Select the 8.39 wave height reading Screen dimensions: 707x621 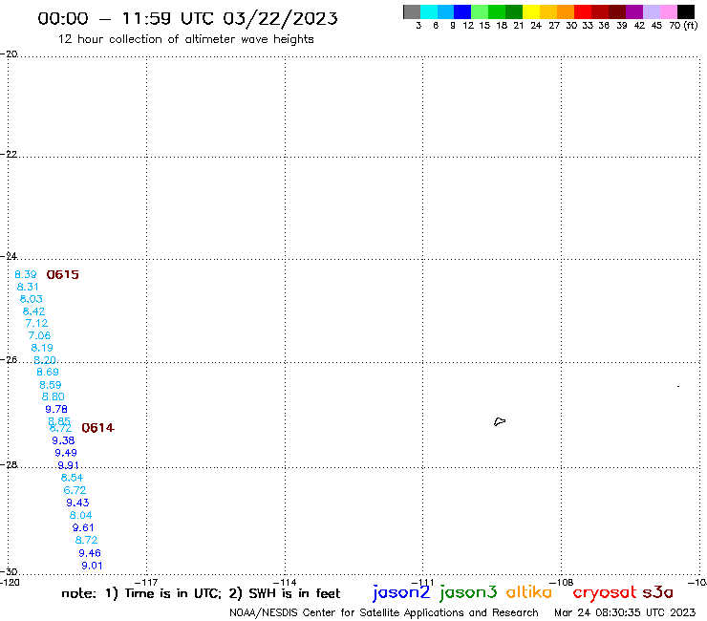[x=26, y=274]
